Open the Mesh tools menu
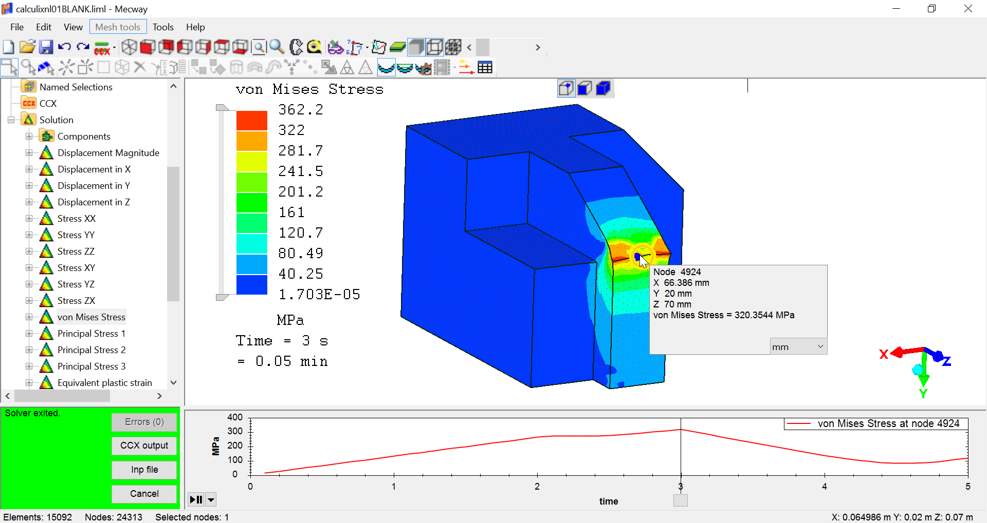The width and height of the screenshot is (987, 523). [x=118, y=27]
